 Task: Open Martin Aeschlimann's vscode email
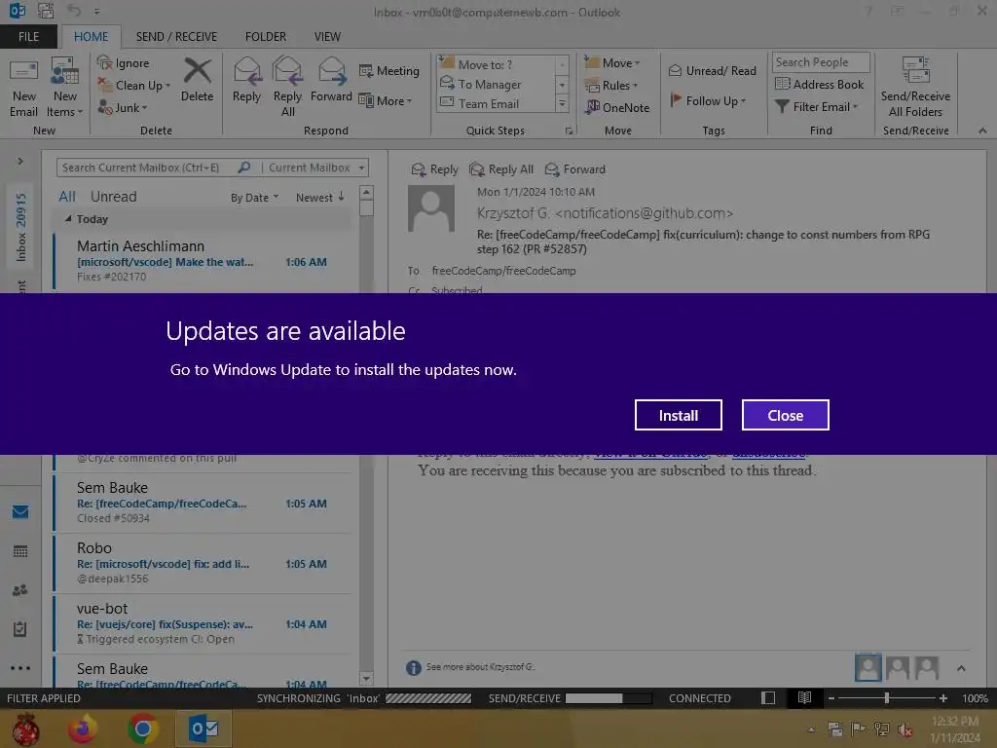pos(203,261)
